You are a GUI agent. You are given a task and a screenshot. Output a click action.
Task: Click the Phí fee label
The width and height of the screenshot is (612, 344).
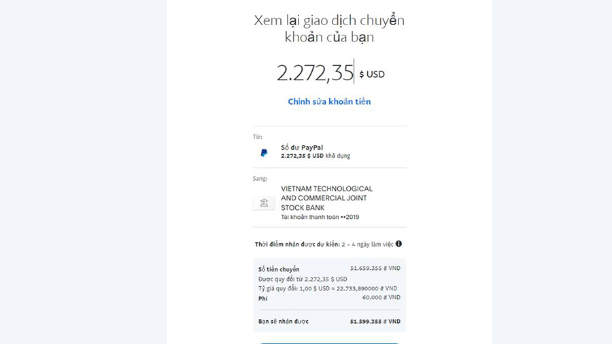click(x=262, y=298)
